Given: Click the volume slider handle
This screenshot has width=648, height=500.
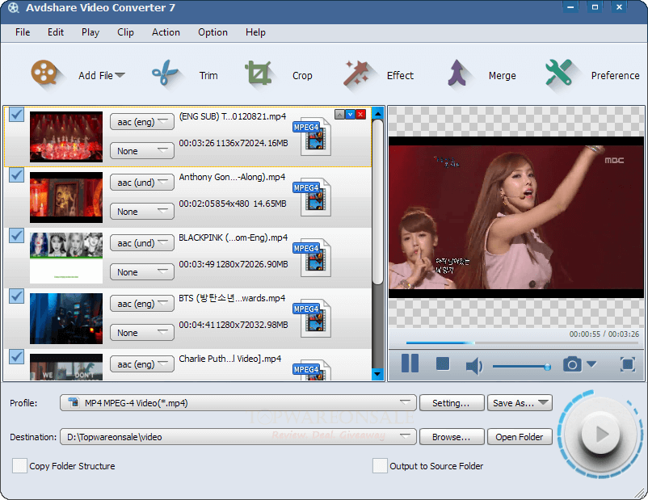Looking at the screenshot, I should (x=547, y=367).
